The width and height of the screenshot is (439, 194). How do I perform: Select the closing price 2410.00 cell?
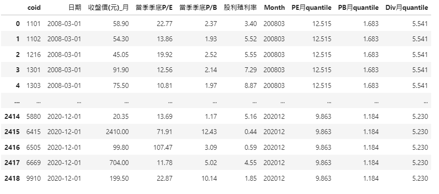click(117, 132)
